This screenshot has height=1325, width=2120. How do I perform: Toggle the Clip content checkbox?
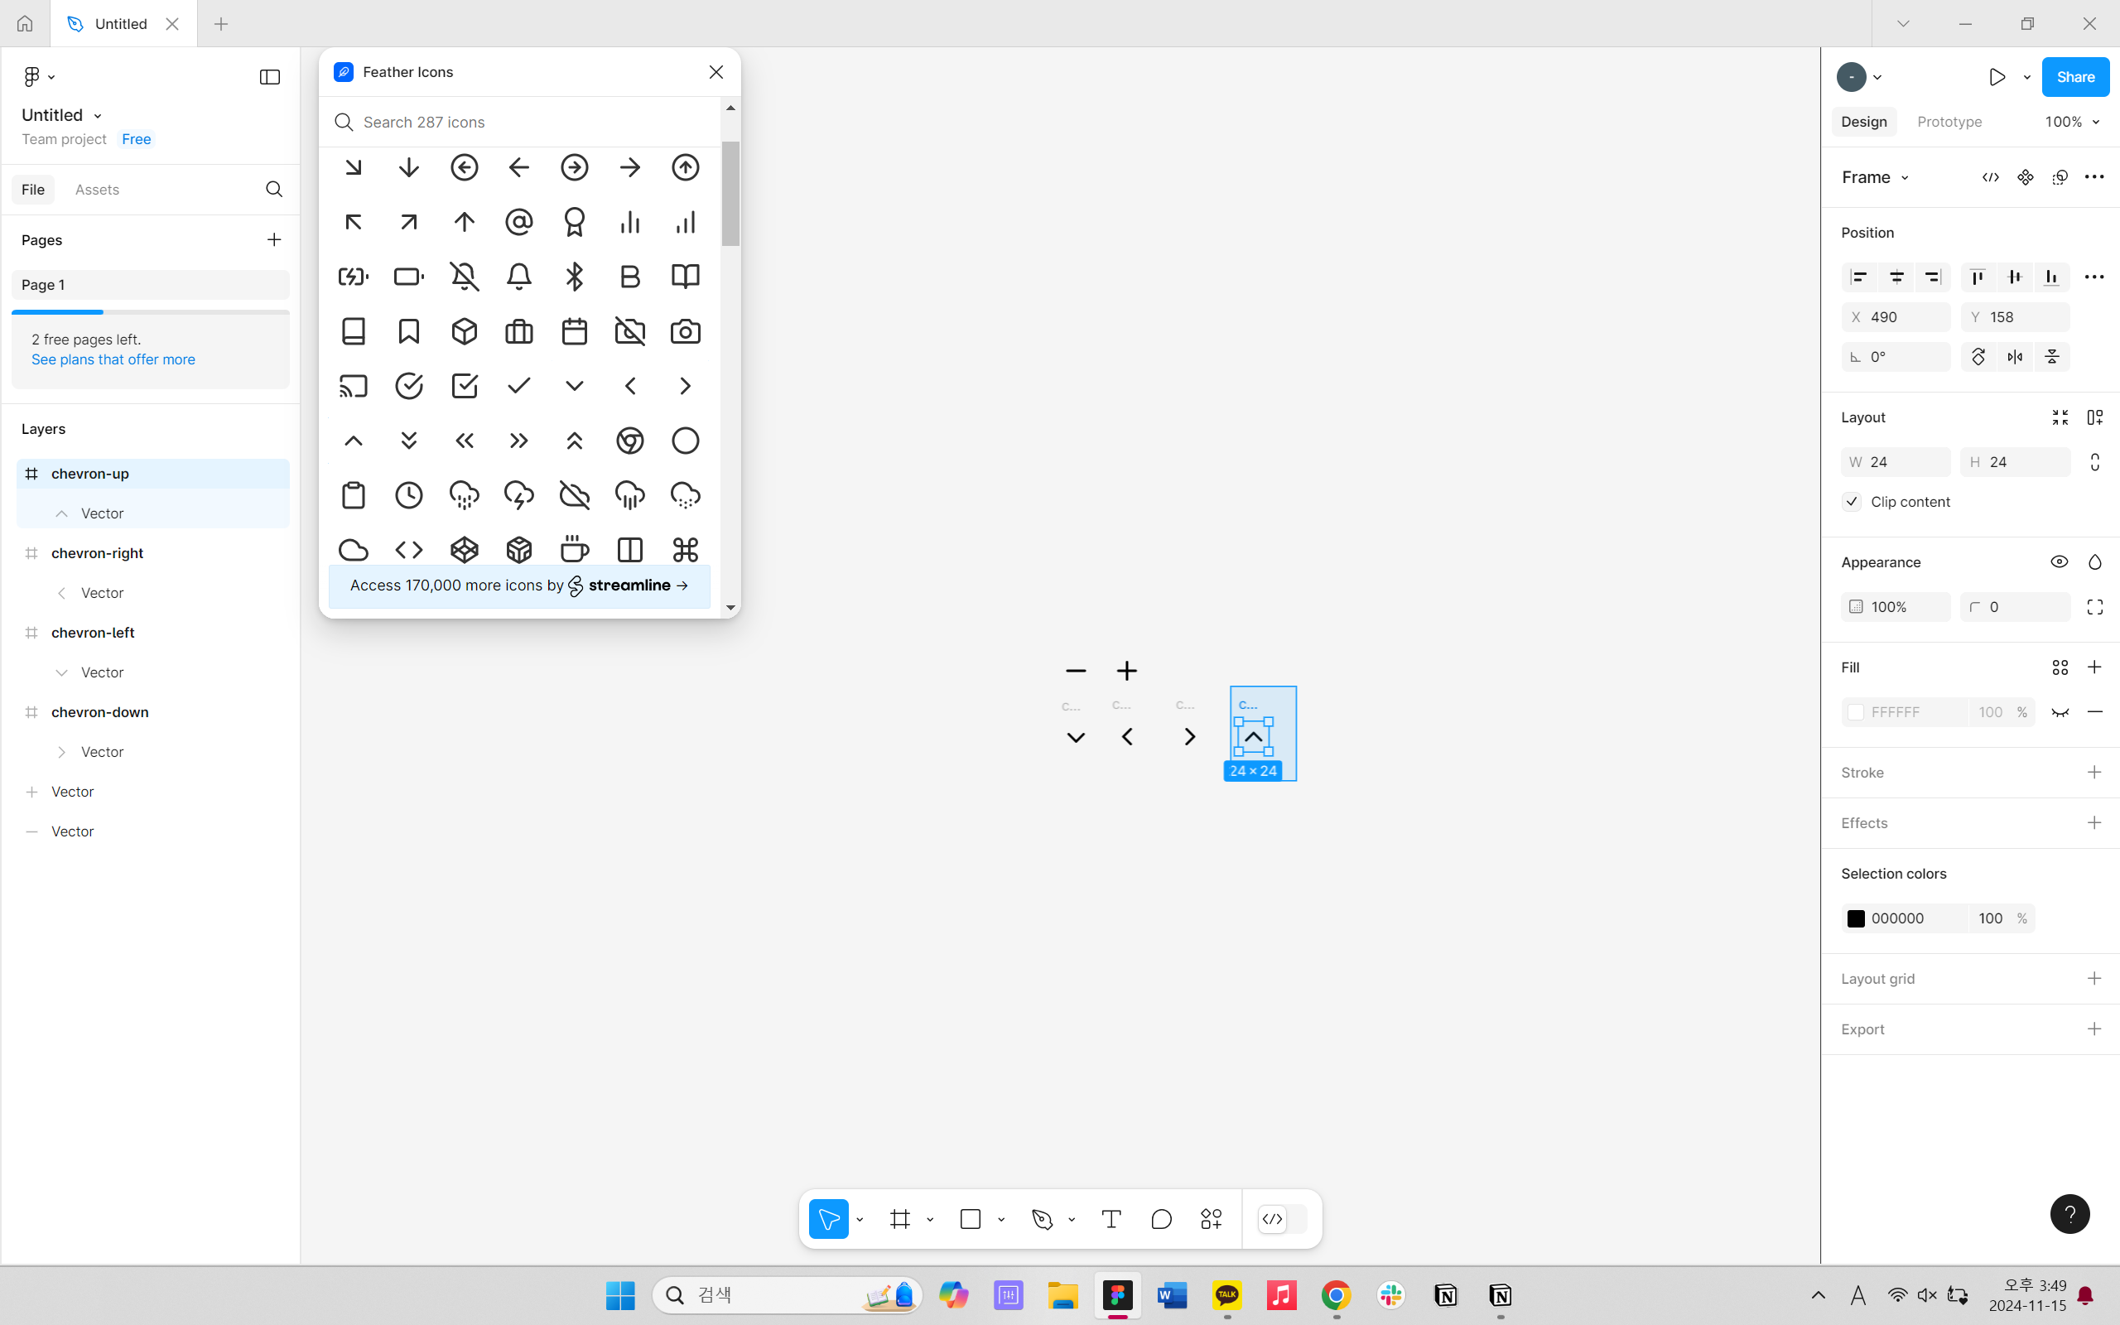1852,502
